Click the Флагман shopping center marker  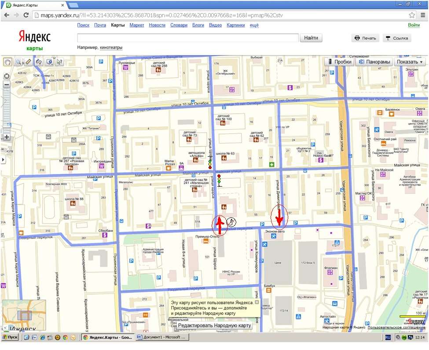tap(330, 272)
